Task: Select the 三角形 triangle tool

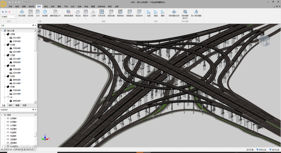Action: 93,12
